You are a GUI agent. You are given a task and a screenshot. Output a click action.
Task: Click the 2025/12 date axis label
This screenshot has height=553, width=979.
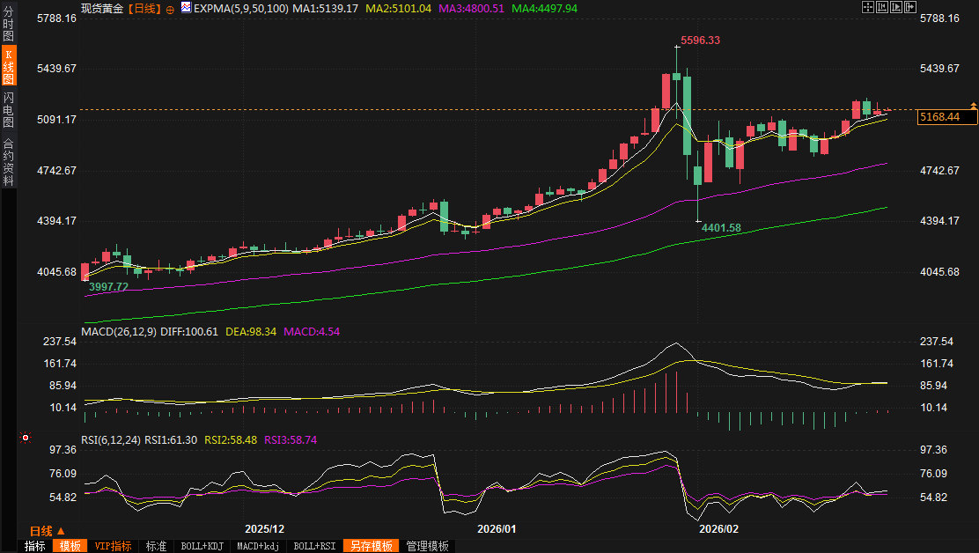265,528
